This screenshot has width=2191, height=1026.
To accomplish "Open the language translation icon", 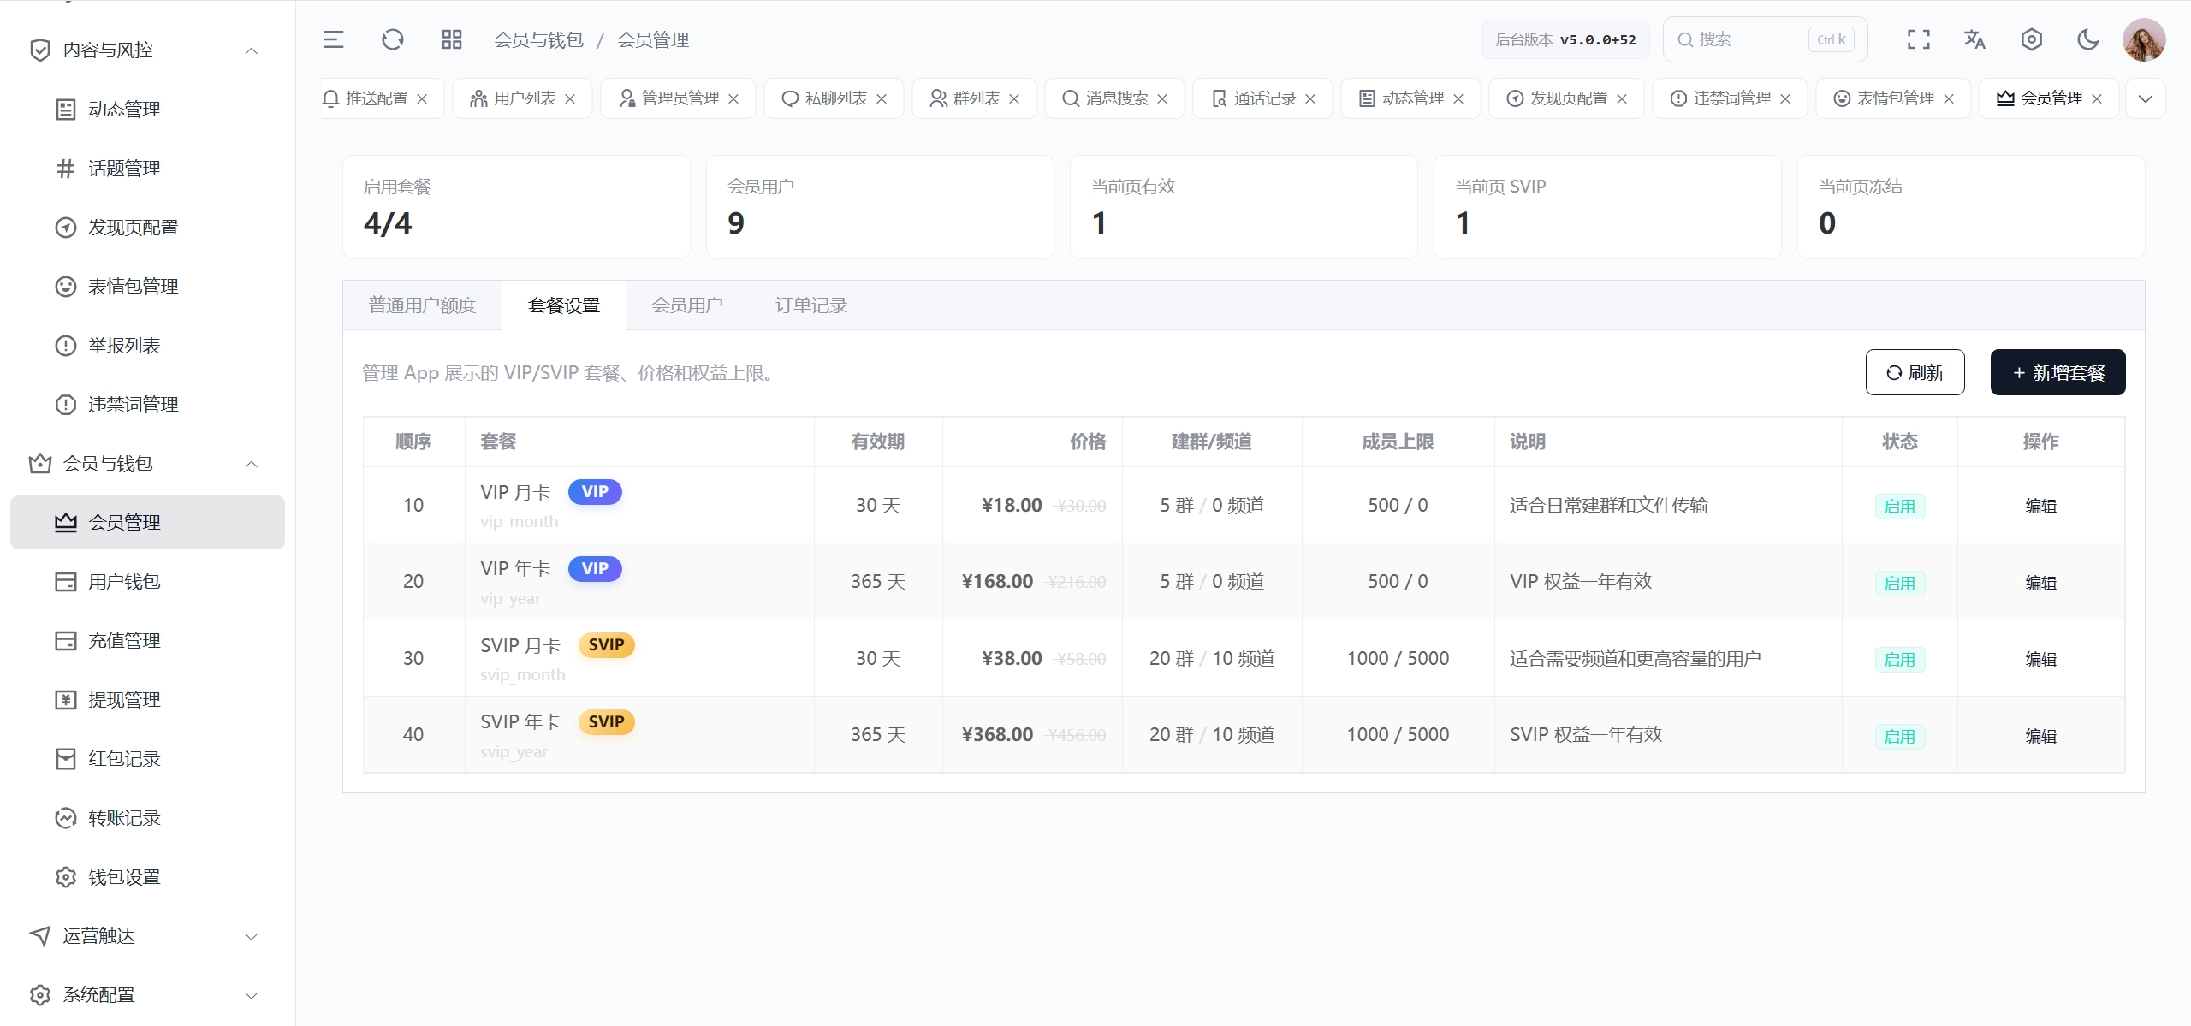I will pyautogui.click(x=1974, y=39).
